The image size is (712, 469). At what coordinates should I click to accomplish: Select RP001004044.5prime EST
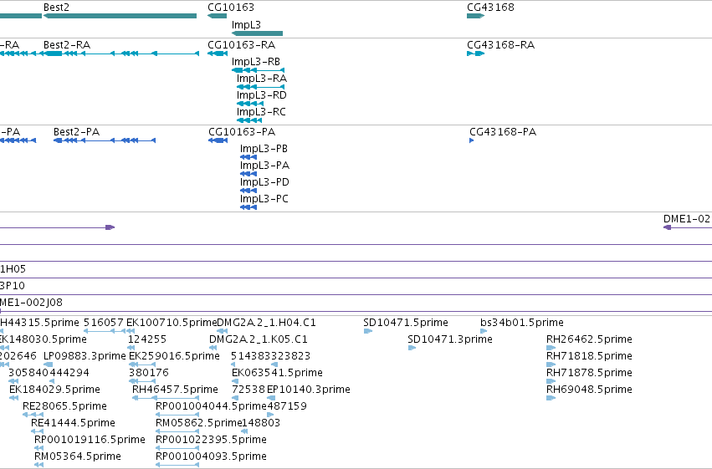click(177, 415)
